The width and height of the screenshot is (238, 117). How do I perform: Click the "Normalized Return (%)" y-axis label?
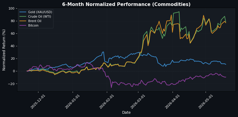coord(4,50)
